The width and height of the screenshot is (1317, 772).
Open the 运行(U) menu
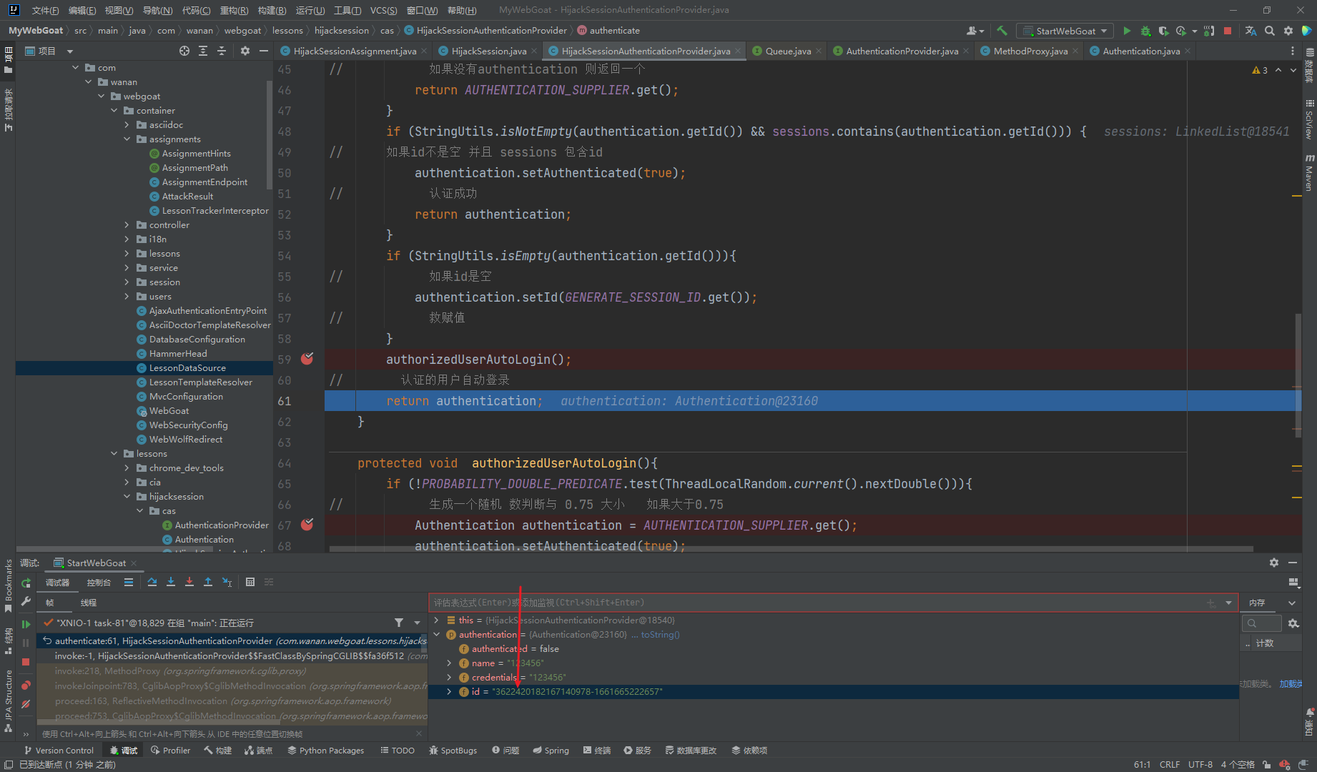(x=310, y=10)
